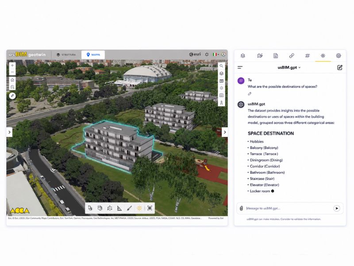354x266 pixels.
Task: Select the 'Corridor (Corridor)' list item
Action: pyautogui.click(x=265, y=166)
